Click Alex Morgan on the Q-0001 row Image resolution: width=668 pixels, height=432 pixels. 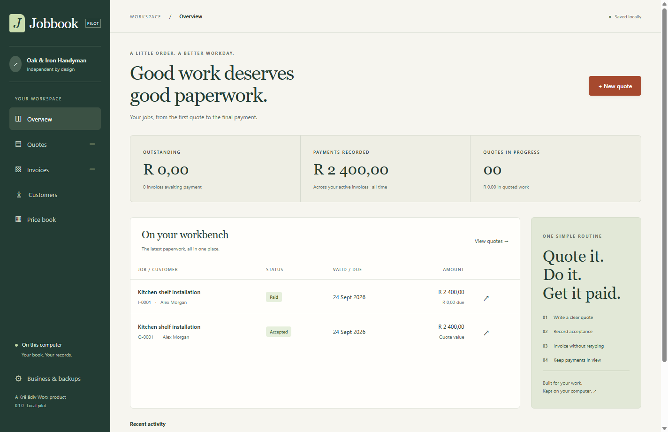point(176,337)
